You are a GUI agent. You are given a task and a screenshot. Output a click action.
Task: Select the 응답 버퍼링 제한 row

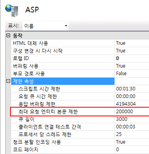click(x=80, y=104)
